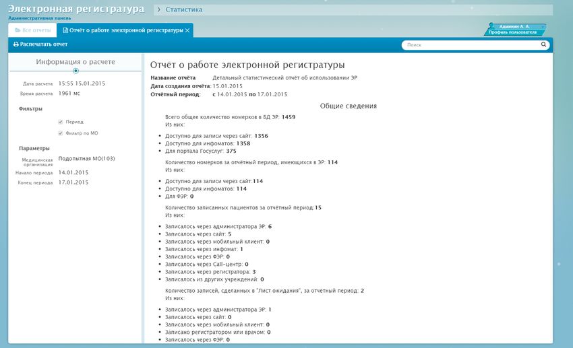This screenshot has height=348, width=573.
Task: Click the Электронная регистратура site title
Action: pyautogui.click(x=76, y=9)
